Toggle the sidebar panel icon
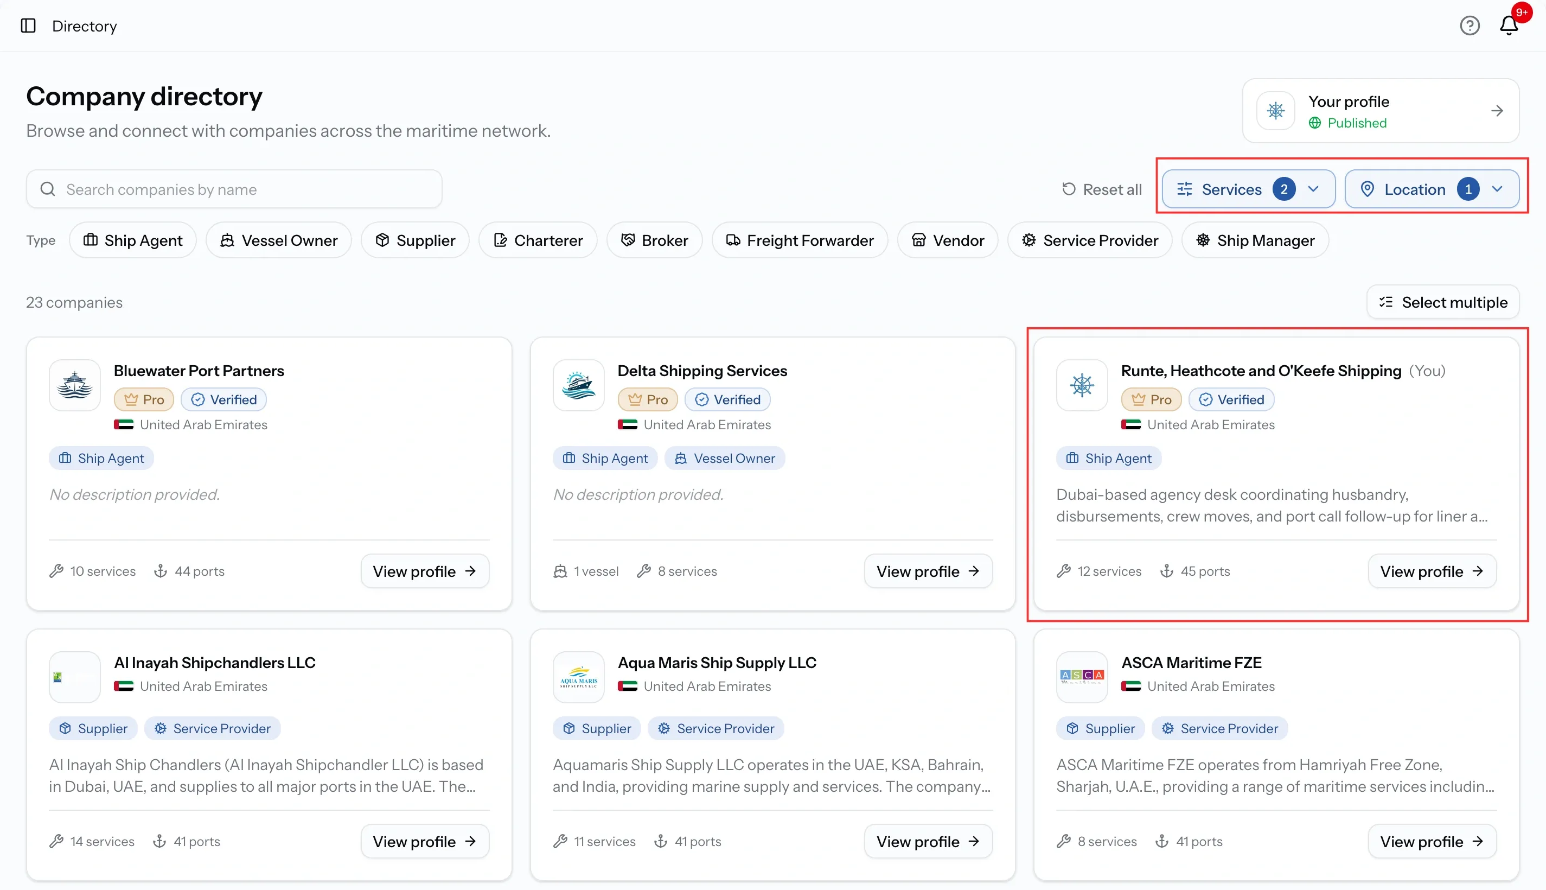The width and height of the screenshot is (1546, 890). (x=28, y=26)
